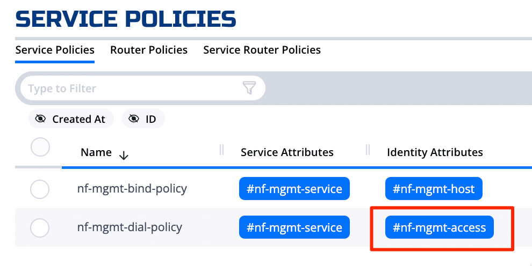Click the Name column sort arrow
532x266 pixels.
[x=124, y=155]
